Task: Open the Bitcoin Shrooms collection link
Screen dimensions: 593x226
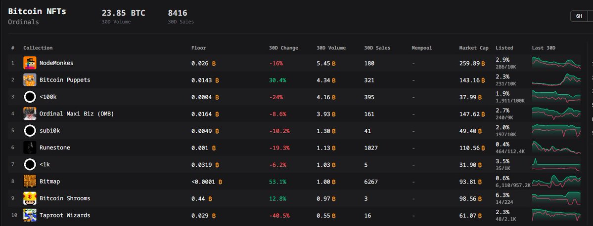Action: point(65,198)
